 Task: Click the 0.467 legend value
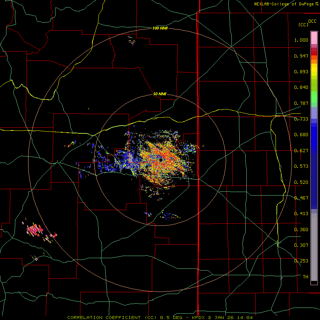coord(301,198)
